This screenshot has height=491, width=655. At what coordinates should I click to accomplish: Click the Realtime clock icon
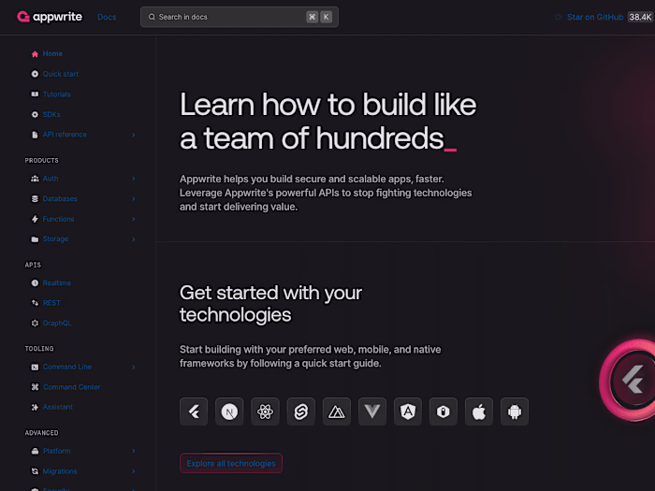[35, 283]
